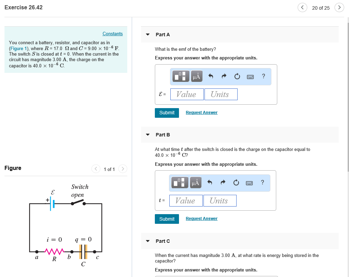Click the next arrow beside 1 of 1

(123, 169)
